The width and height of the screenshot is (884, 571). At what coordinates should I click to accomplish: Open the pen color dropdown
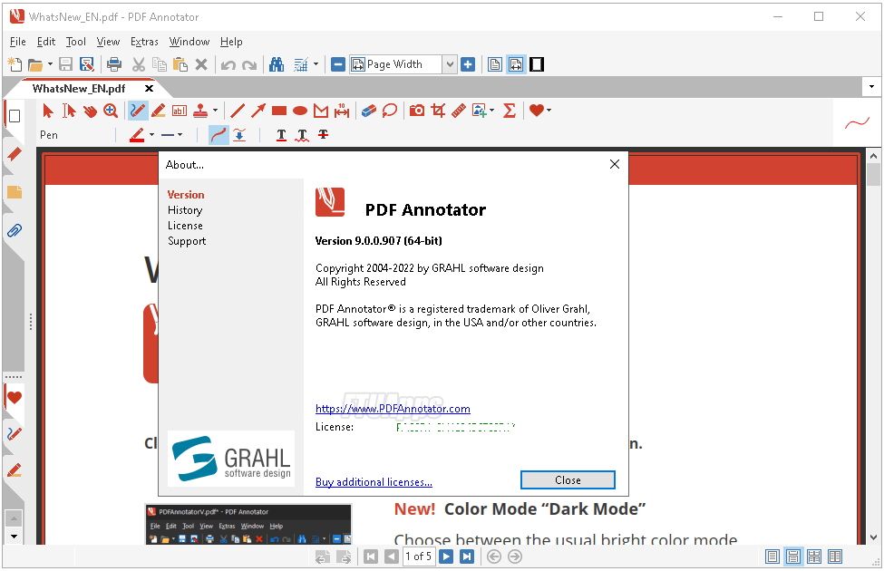(x=151, y=135)
